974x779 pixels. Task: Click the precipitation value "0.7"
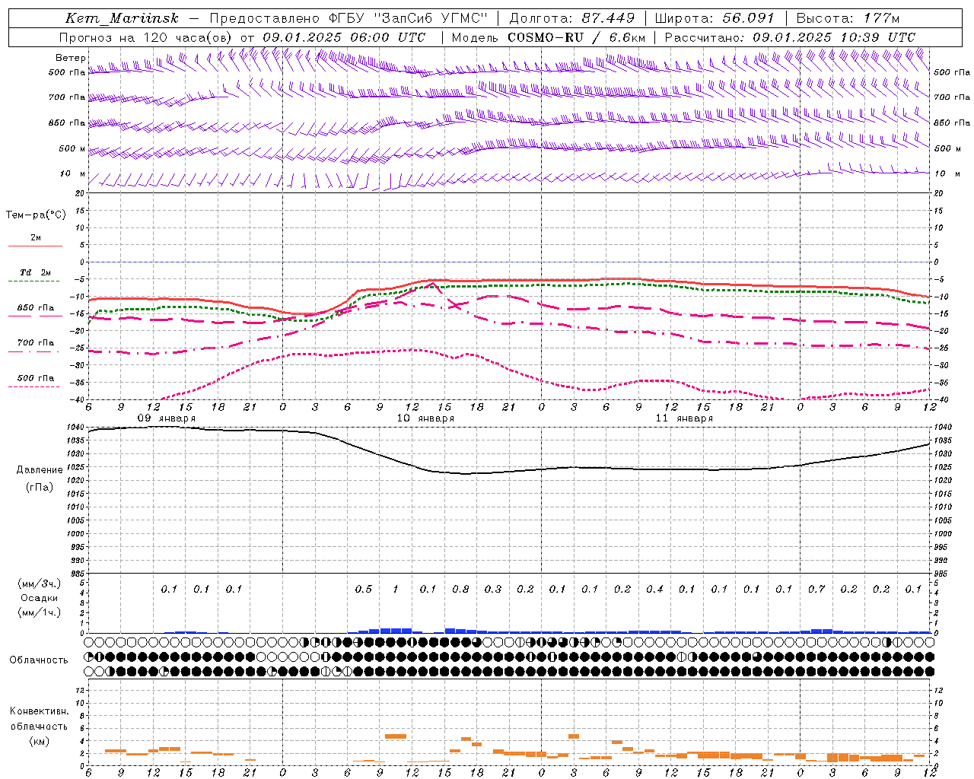816,589
